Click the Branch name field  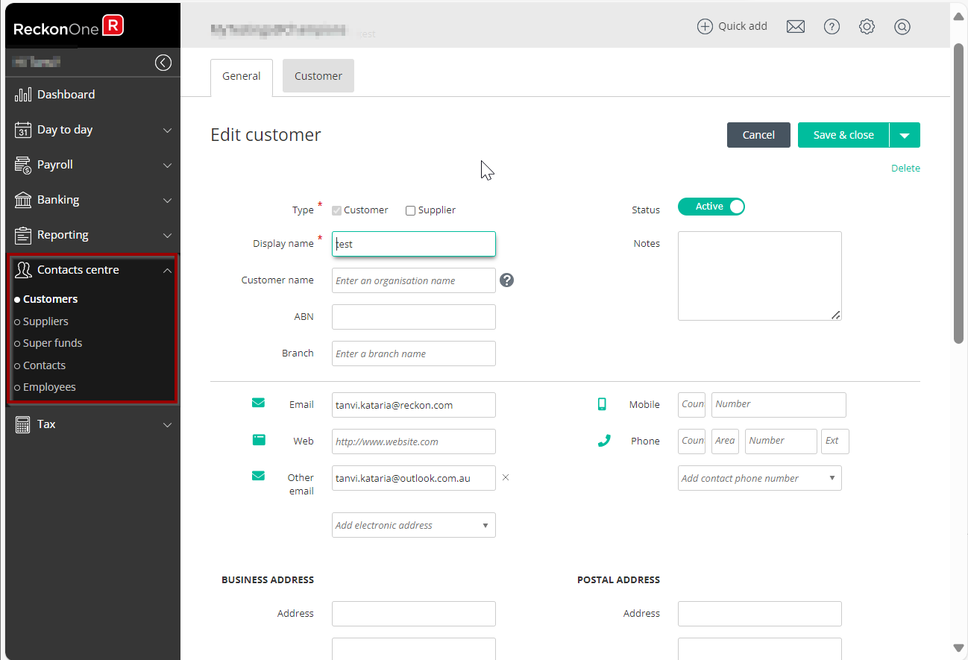(414, 353)
